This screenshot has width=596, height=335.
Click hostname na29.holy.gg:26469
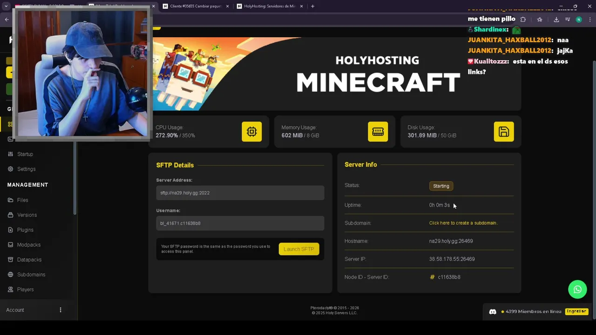click(x=451, y=241)
